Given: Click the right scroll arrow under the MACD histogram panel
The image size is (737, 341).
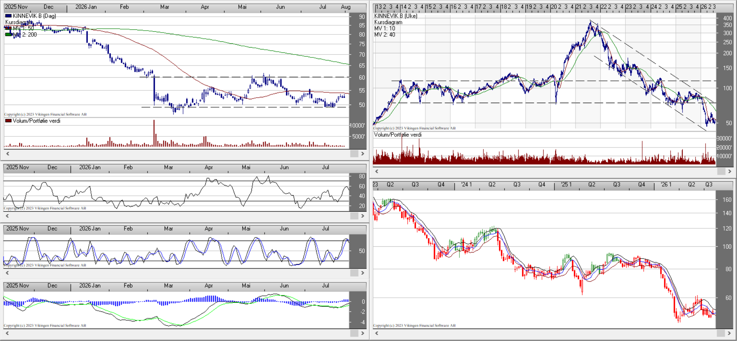Looking at the screenshot, I should tap(362, 333).
